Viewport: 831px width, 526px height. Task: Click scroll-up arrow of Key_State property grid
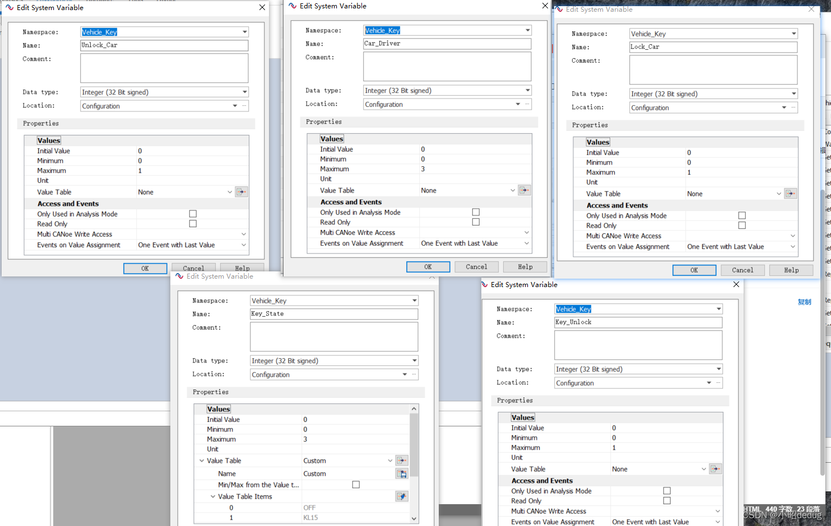tap(414, 409)
